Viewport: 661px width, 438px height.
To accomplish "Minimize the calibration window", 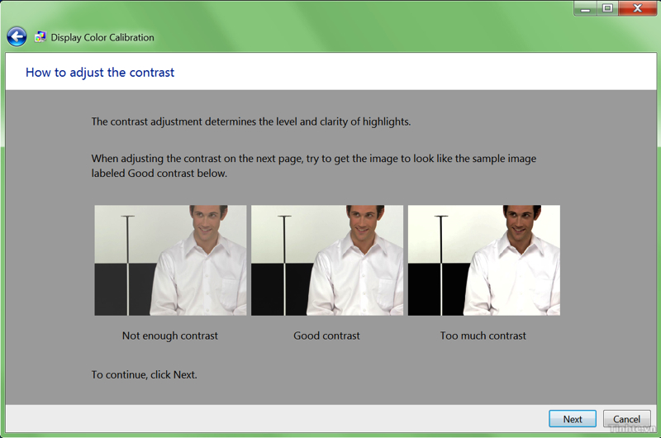I will (x=586, y=8).
